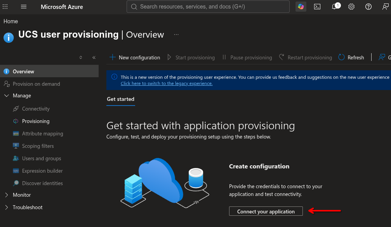This screenshot has height=227, width=391.
Task: Click the Restart provisioning arrow icon
Action: point(282,57)
